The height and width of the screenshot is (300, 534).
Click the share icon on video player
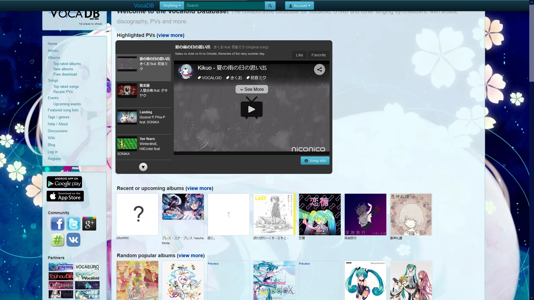pyautogui.click(x=319, y=69)
